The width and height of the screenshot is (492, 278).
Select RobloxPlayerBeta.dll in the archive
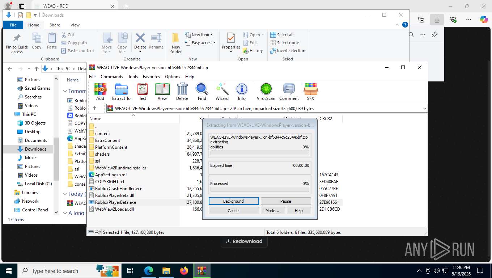115,195
